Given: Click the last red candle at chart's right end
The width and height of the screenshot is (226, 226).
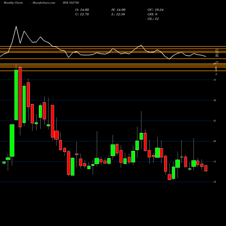Looking at the screenshot, I should tap(206, 168).
